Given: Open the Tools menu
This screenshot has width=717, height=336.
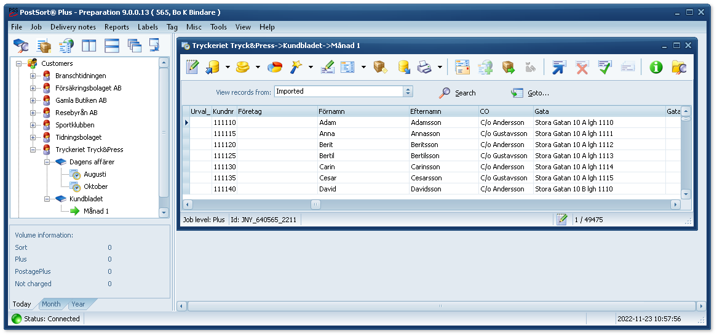Looking at the screenshot, I should click(218, 27).
